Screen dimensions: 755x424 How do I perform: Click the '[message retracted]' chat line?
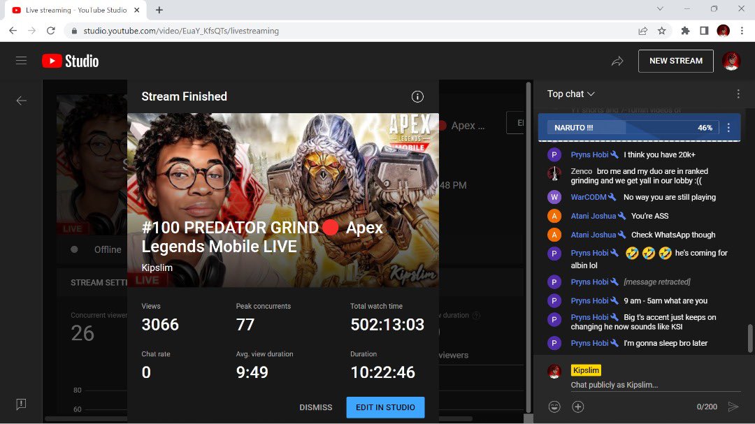(x=656, y=282)
